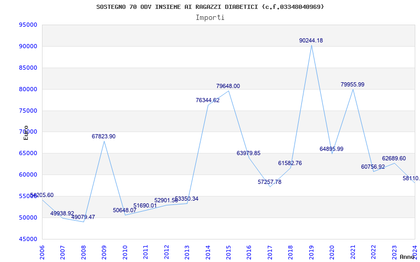Click the 90000 y-axis tick label
Viewport: 420px width, 262px height.
point(28,46)
